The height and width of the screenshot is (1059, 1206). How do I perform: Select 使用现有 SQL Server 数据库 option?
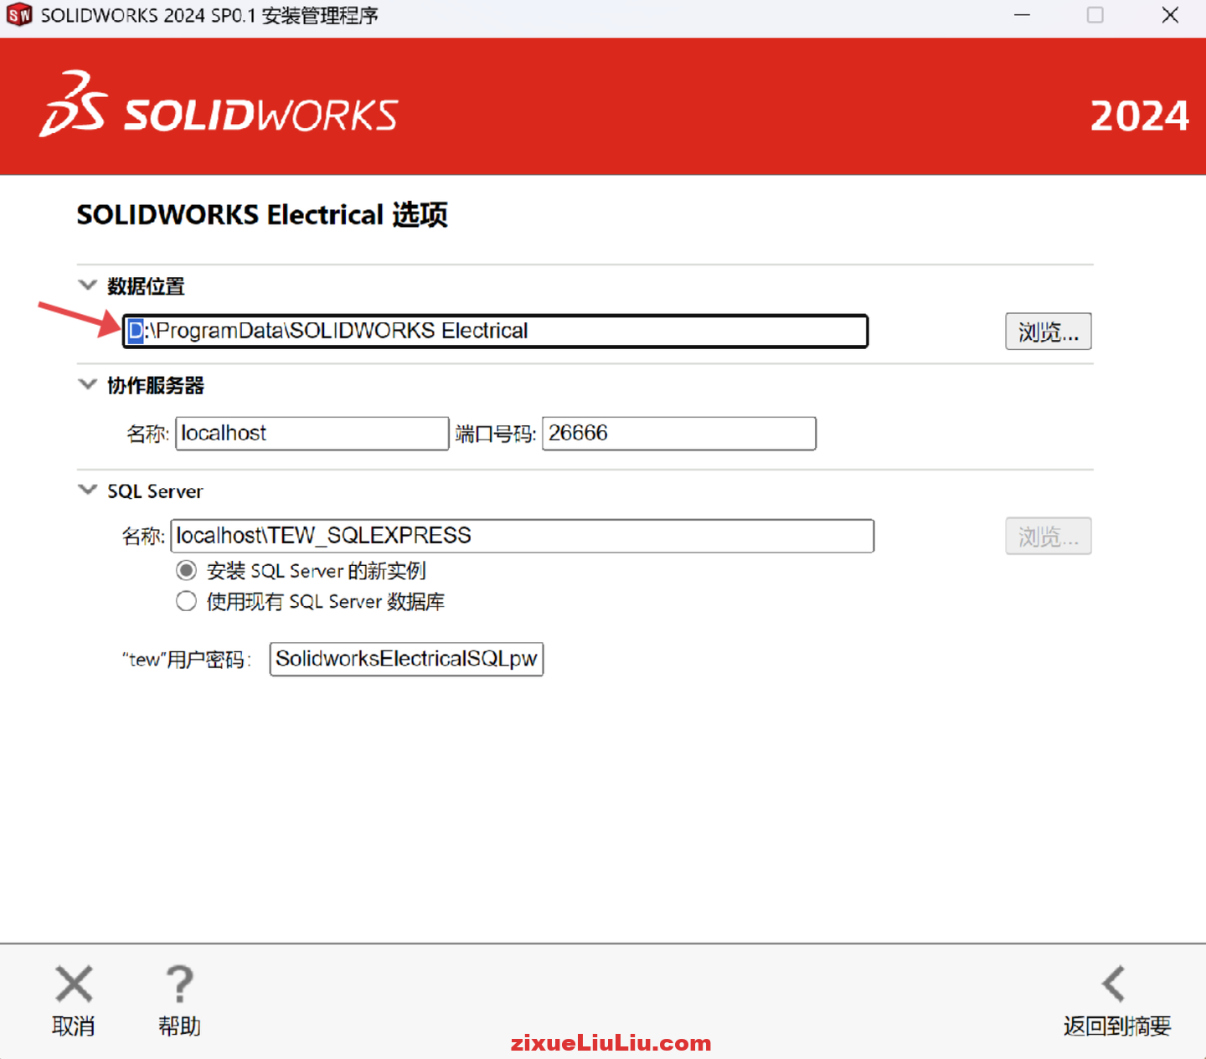(186, 601)
